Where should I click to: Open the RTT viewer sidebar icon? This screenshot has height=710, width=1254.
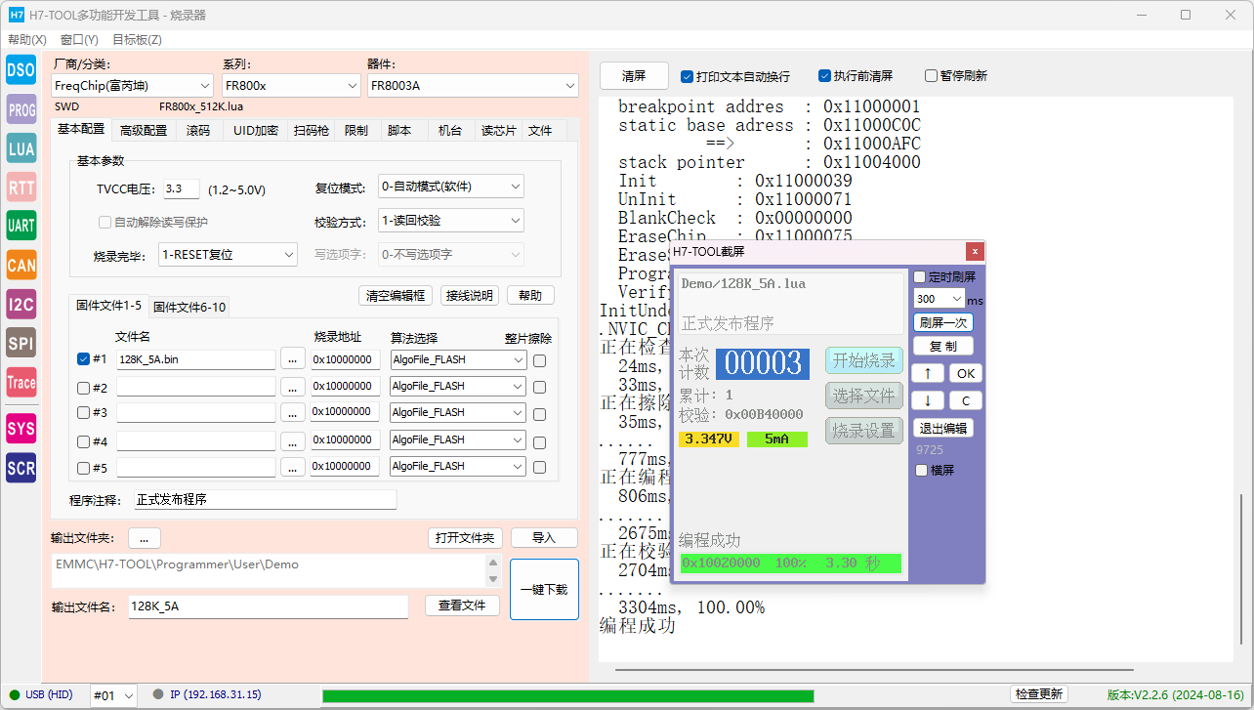(21, 188)
